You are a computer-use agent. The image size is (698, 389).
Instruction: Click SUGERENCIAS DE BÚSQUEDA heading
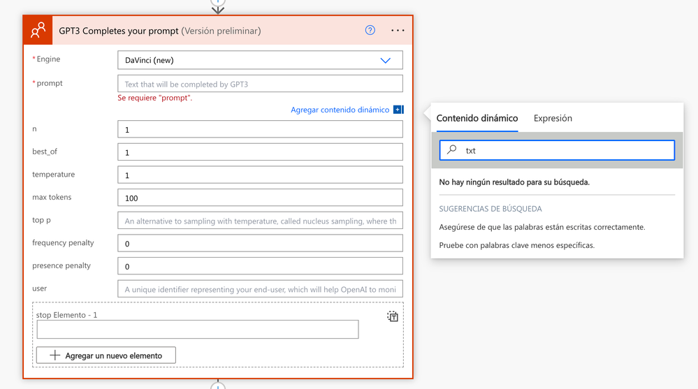click(x=490, y=209)
